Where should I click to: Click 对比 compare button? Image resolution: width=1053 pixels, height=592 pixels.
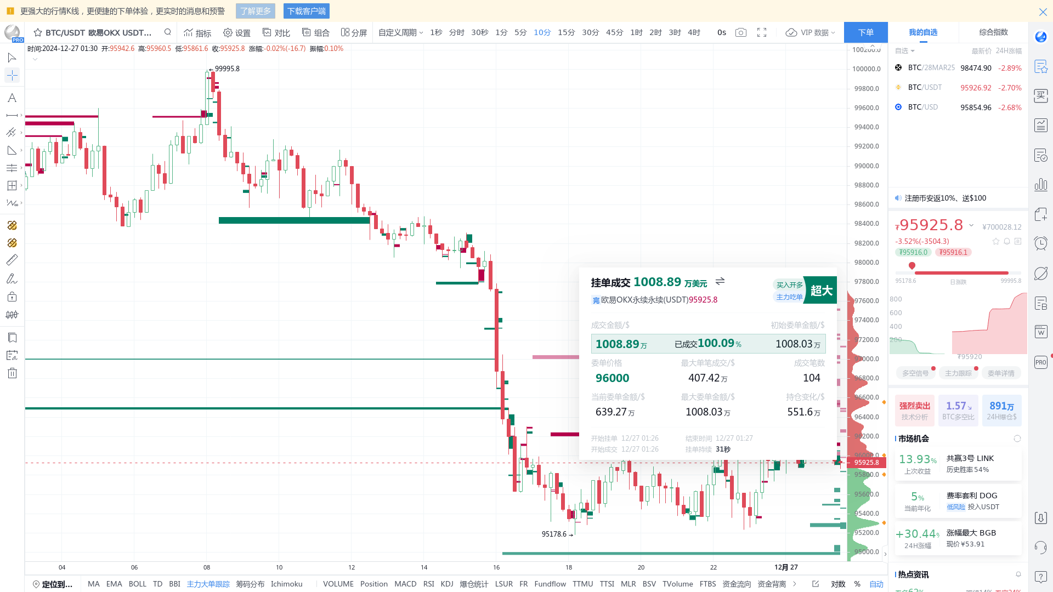point(276,33)
